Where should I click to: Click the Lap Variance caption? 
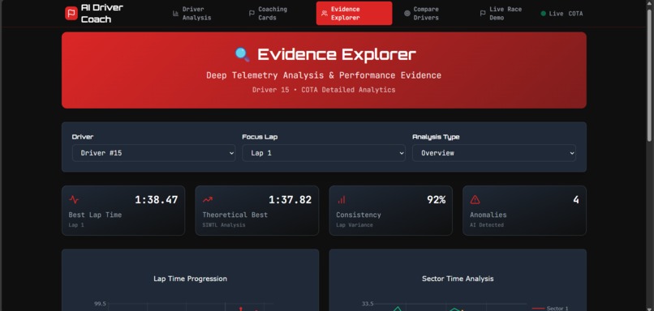click(355, 225)
